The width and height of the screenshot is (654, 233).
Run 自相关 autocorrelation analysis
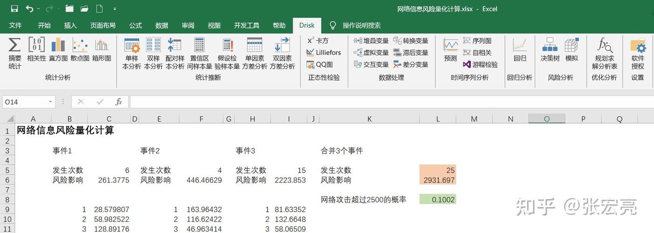click(477, 52)
